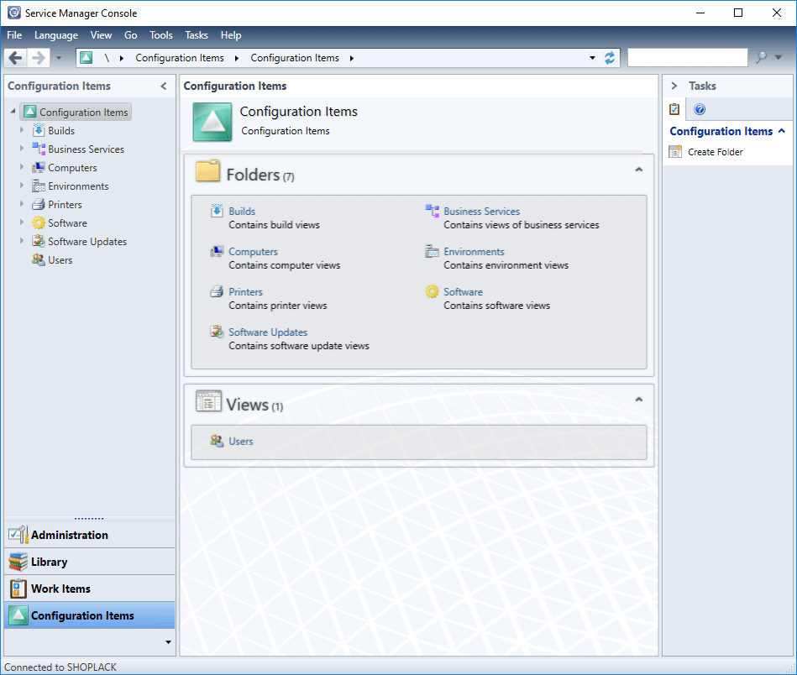Open the address bar history dropdown
This screenshot has width=797, height=675.
(x=592, y=58)
